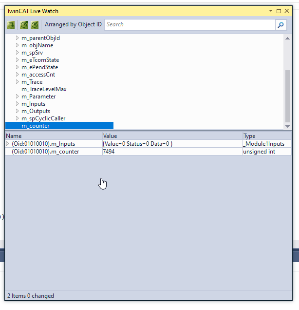Viewport: 299px width, 310px height.
Task: Expand (Oid:01010010).m_Inputs watch row
Action: [7, 143]
